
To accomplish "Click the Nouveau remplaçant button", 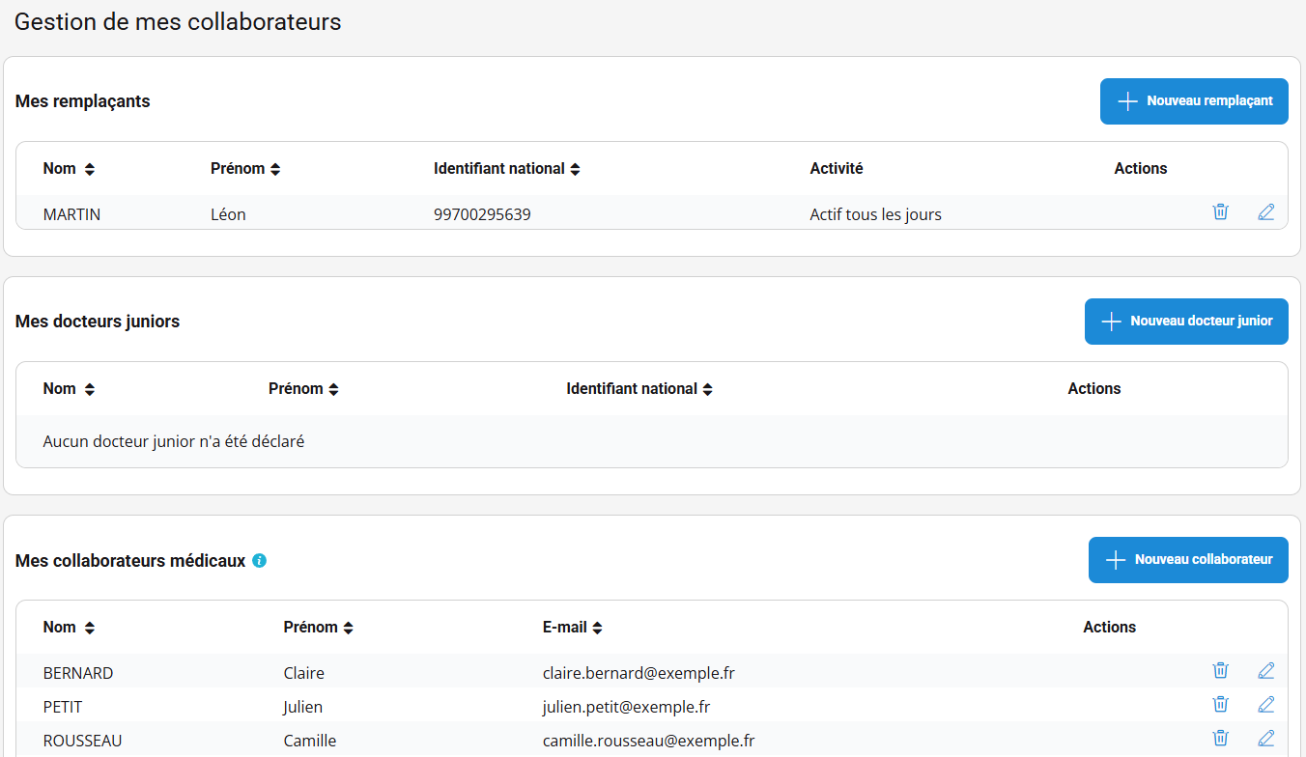I will pyautogui.click(x=1194, y=101).
